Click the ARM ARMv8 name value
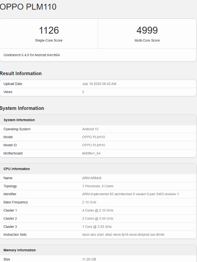This screenshot has width=197, height=262. pos(92,178)
